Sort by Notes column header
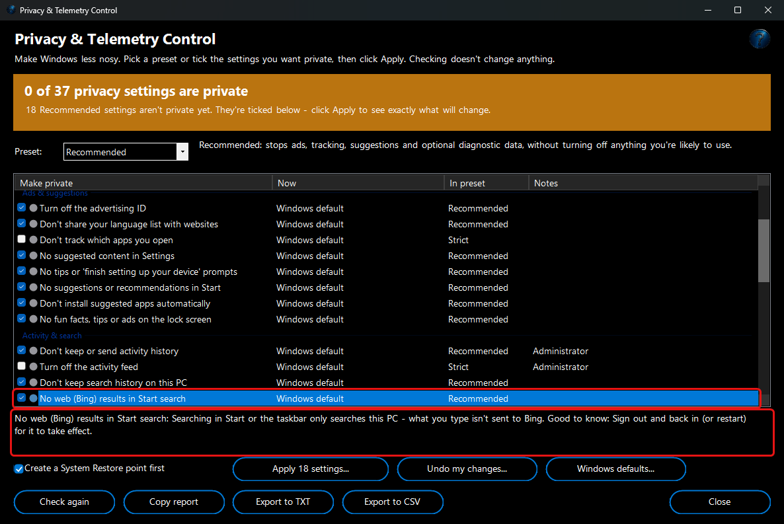The image size is (784, 524). pos(643,183)
